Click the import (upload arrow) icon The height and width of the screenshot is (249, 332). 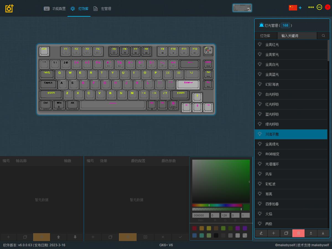311,233
